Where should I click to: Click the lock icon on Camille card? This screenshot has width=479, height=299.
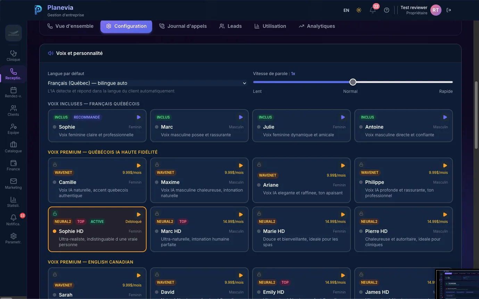click(55, 164)
